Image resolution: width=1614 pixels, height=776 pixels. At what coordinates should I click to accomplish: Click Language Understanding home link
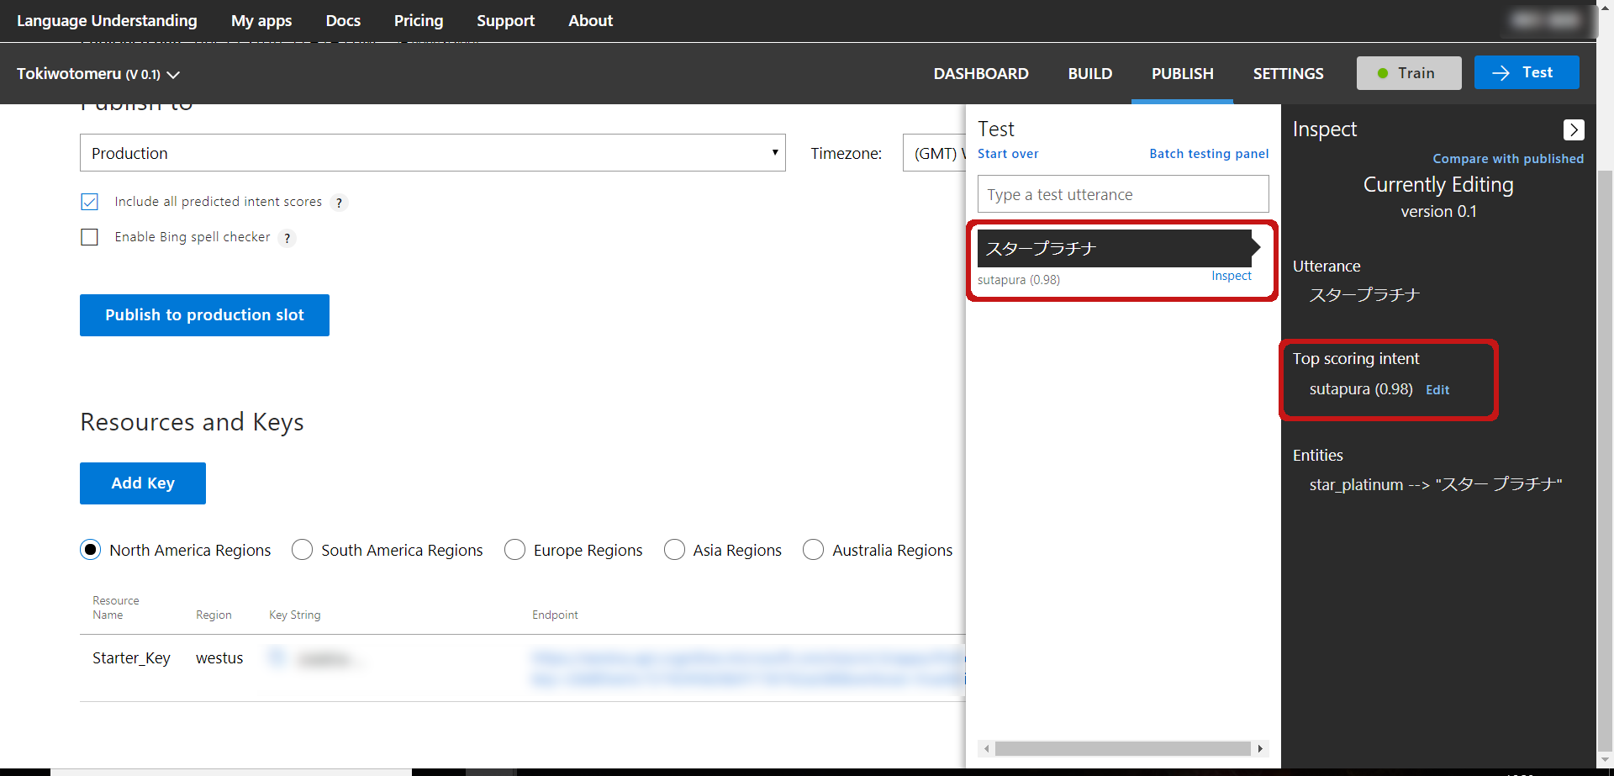pos(107,21)
